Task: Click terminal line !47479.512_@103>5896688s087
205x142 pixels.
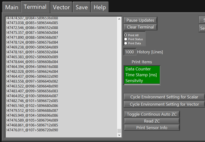Action: 32,110
